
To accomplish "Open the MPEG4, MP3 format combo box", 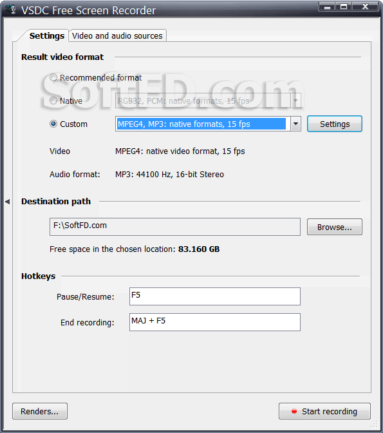I will click(208, 124).
